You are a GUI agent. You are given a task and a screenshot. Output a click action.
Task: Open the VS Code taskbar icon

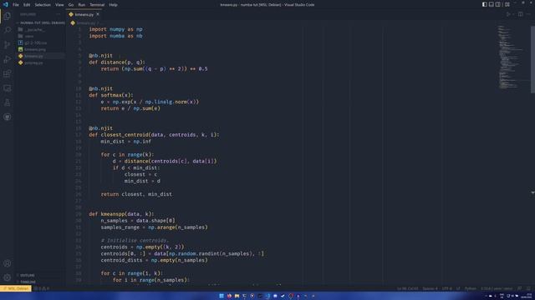click(x=267, y=296)
